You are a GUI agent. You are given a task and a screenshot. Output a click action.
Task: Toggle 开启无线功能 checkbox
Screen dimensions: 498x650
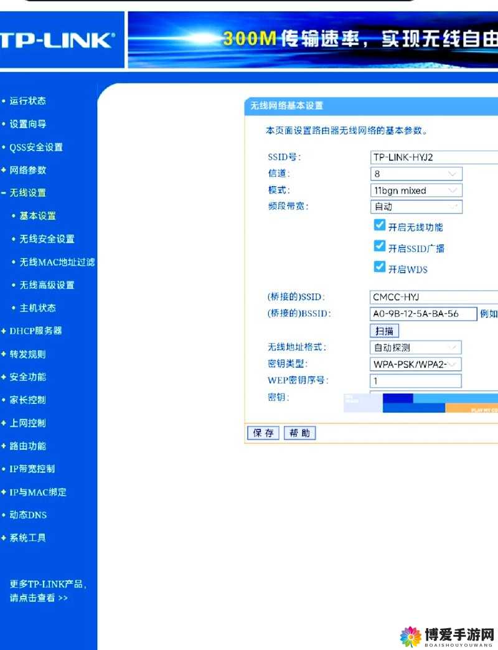[x=379, y=225]
